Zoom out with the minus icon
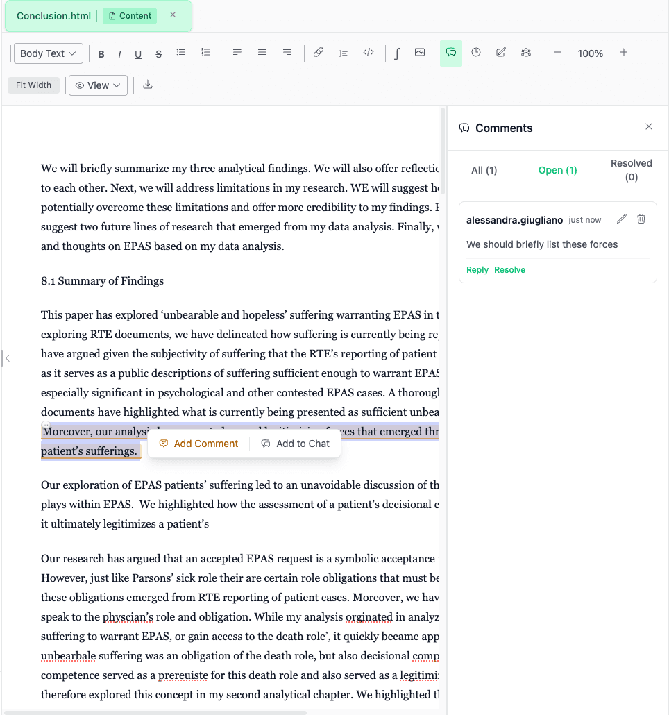Viewport: 669px width, 715px height. pos(557,53)
